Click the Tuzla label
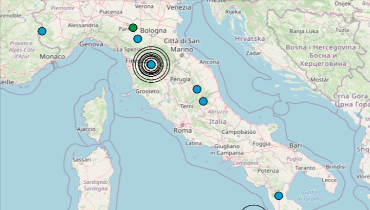Screen dimensions: 370x210 (342, 30)
